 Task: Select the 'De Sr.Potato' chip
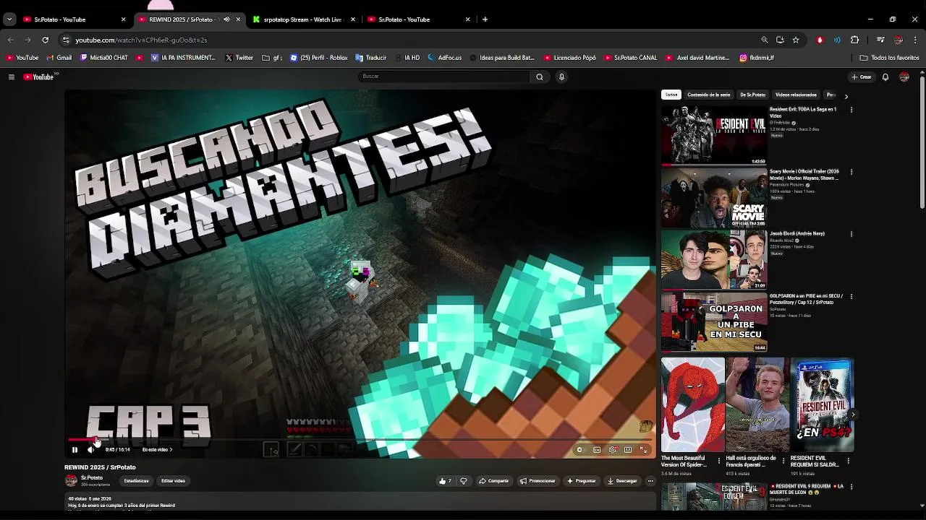click(x=752, y=95)
